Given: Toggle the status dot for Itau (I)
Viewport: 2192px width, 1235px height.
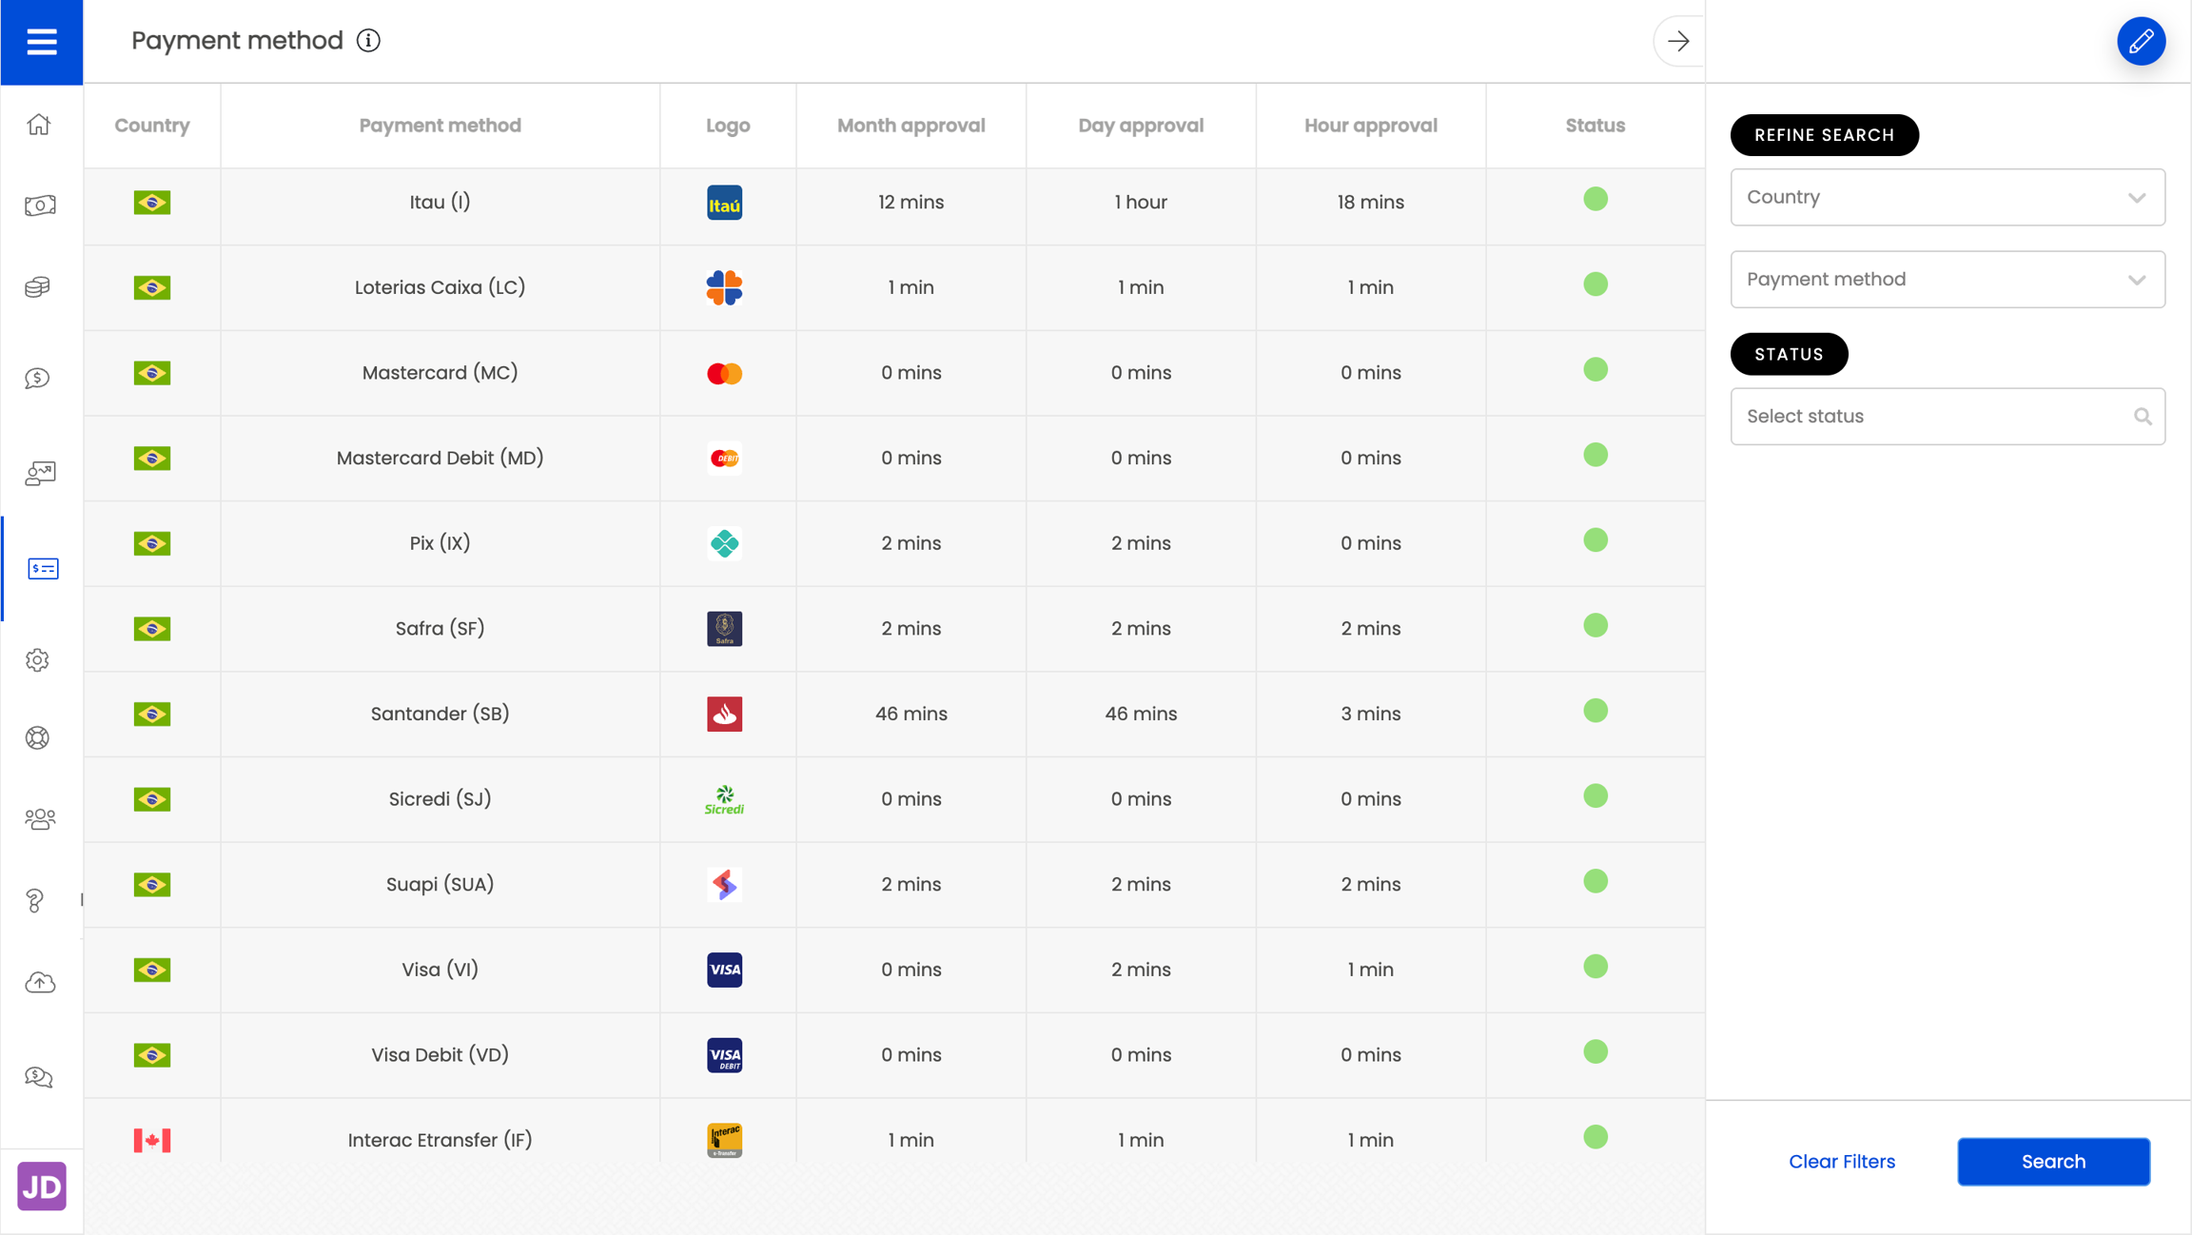Looking at the screenshot, I should point(1595,199).
